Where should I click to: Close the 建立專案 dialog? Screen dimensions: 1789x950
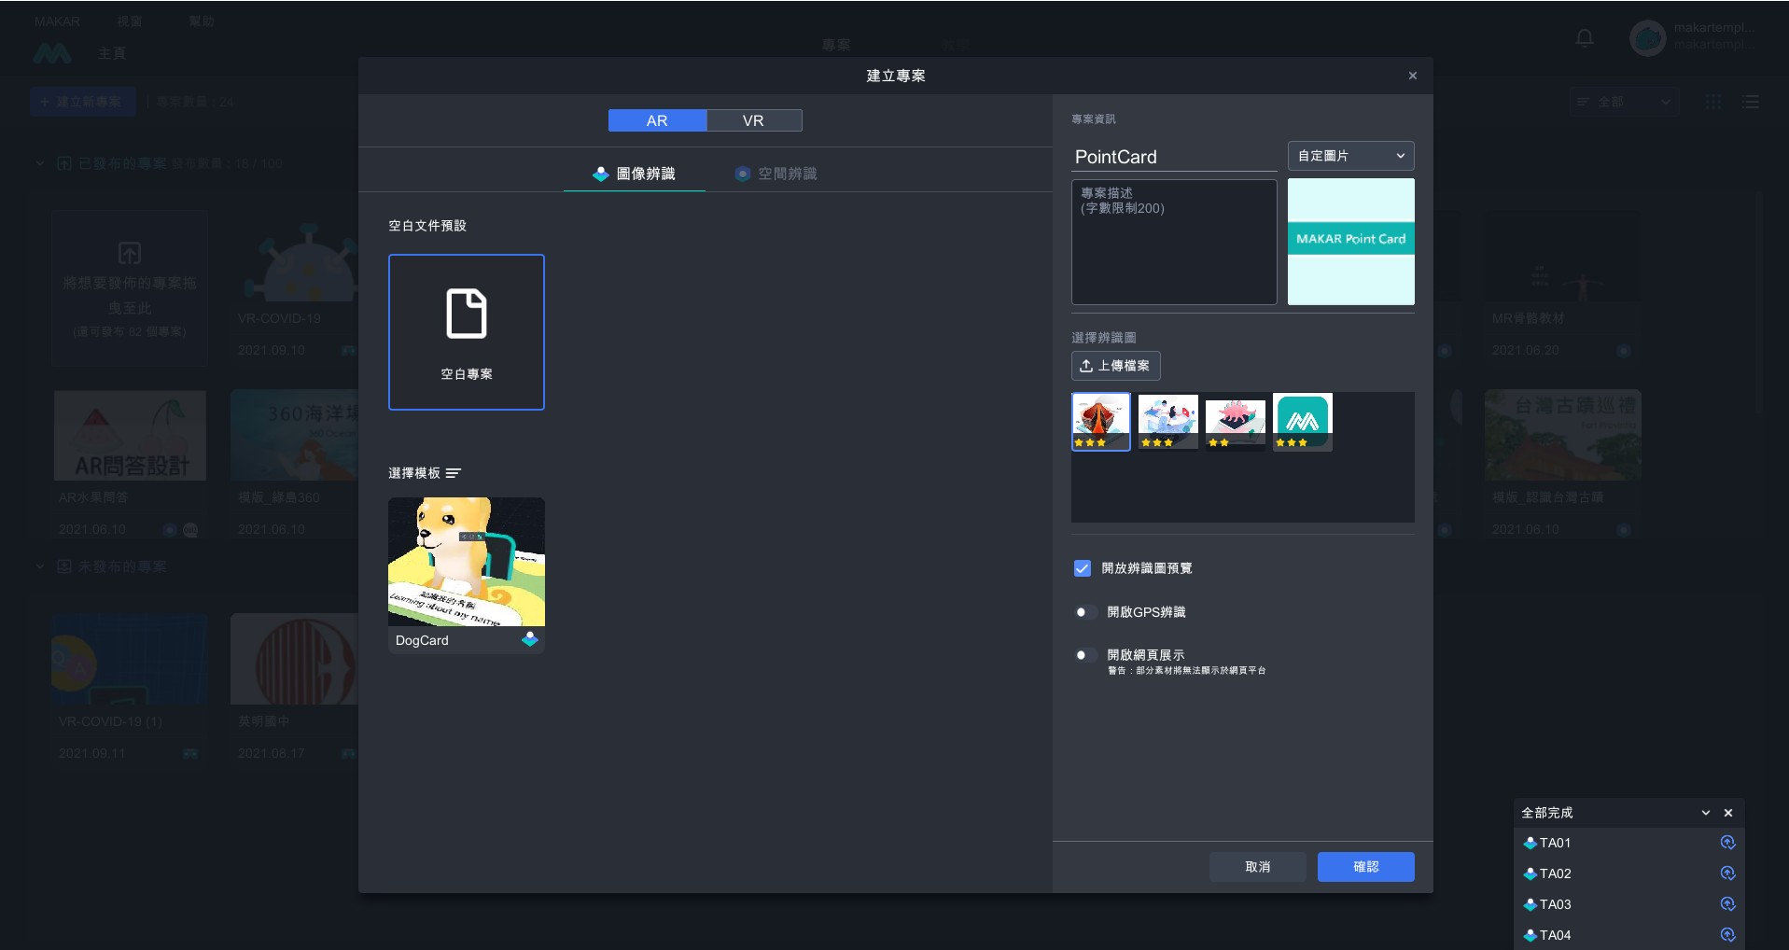point(1413,76)
